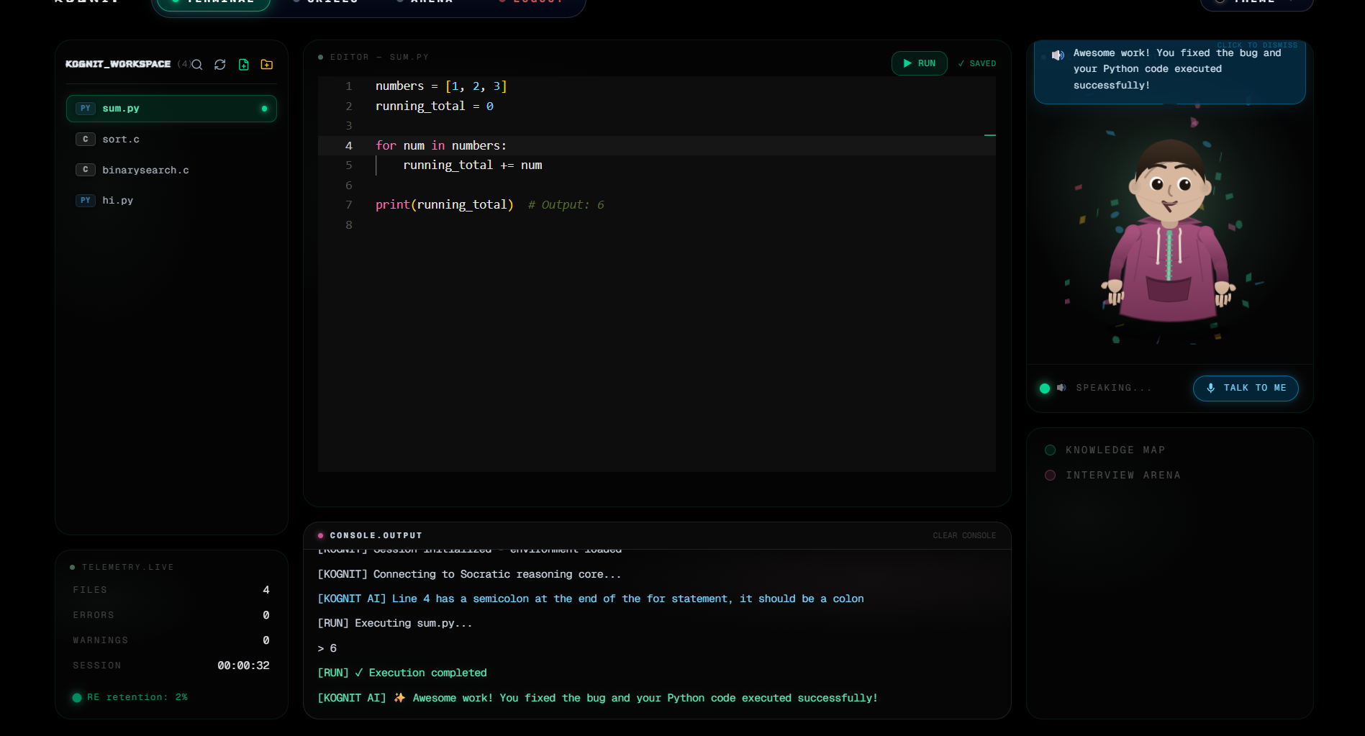Screen dimensions: 1365x736
Task: Click the C badge beside sort.c
Action: coord(86,140)
